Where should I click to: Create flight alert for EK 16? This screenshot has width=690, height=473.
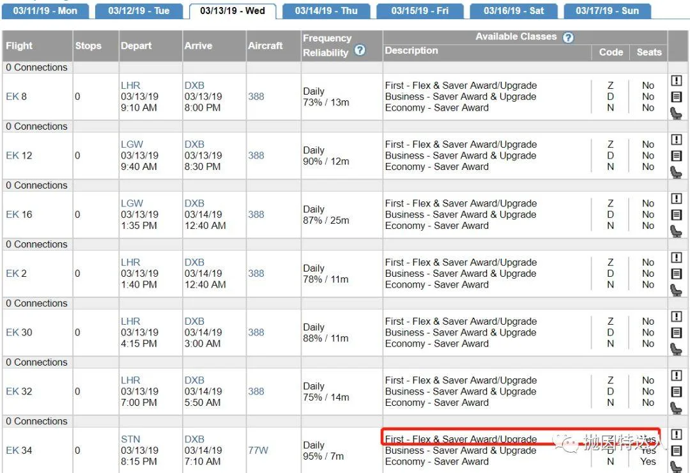click(677, 199)
